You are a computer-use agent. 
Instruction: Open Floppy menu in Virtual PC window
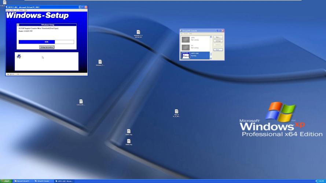[x=21, y=10]
